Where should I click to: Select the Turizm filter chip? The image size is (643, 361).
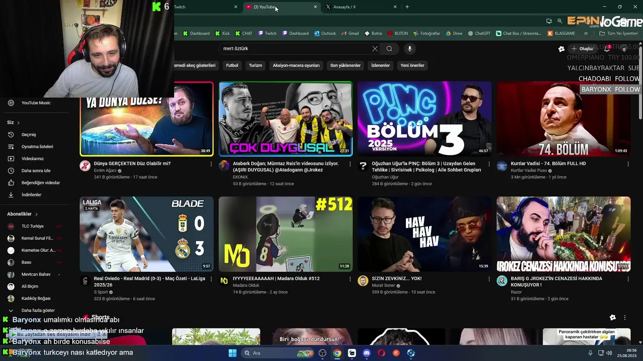tap(256, 65)
